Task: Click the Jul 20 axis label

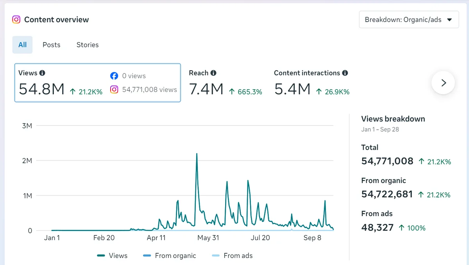Action: click(x=261, y=238)
